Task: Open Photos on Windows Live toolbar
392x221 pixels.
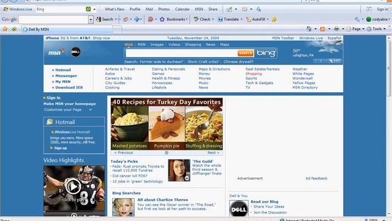Action: click(164, 9)
